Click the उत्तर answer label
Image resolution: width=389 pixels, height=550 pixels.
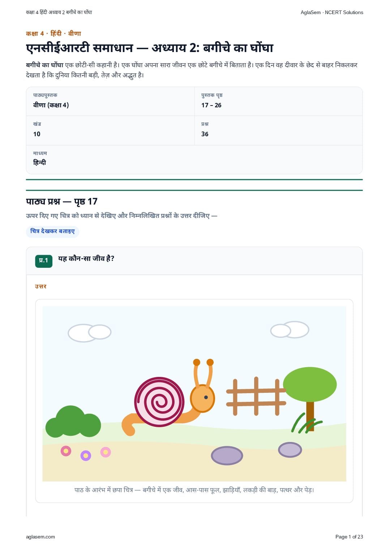click(40, 287)
